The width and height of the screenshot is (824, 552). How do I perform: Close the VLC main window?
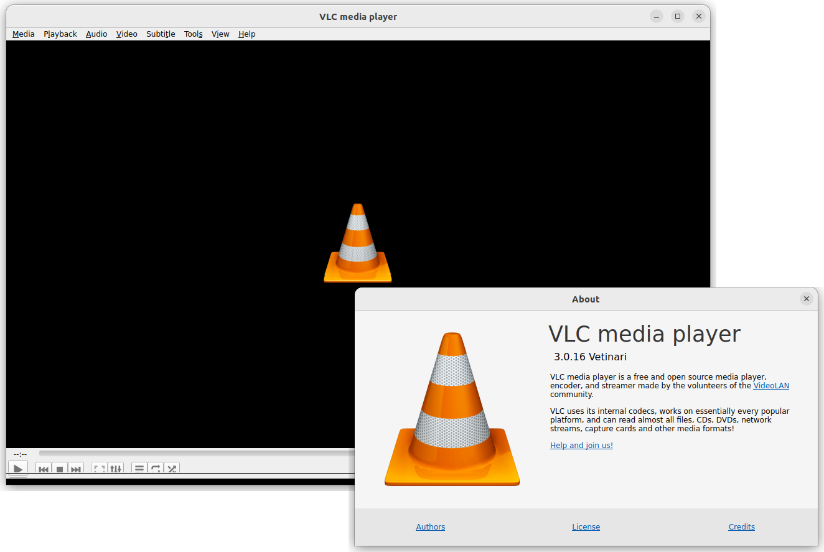(x=700, y=17)
